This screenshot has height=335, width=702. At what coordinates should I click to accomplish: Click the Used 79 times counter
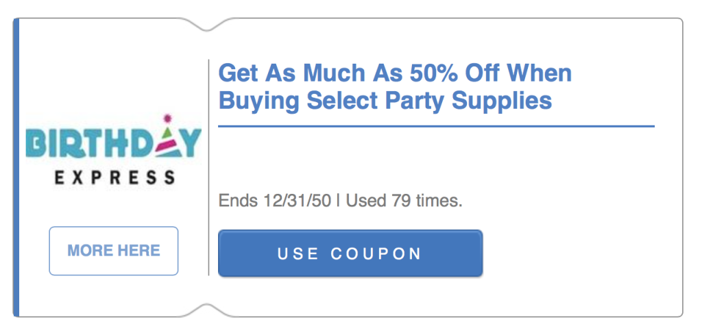[404, 201]
